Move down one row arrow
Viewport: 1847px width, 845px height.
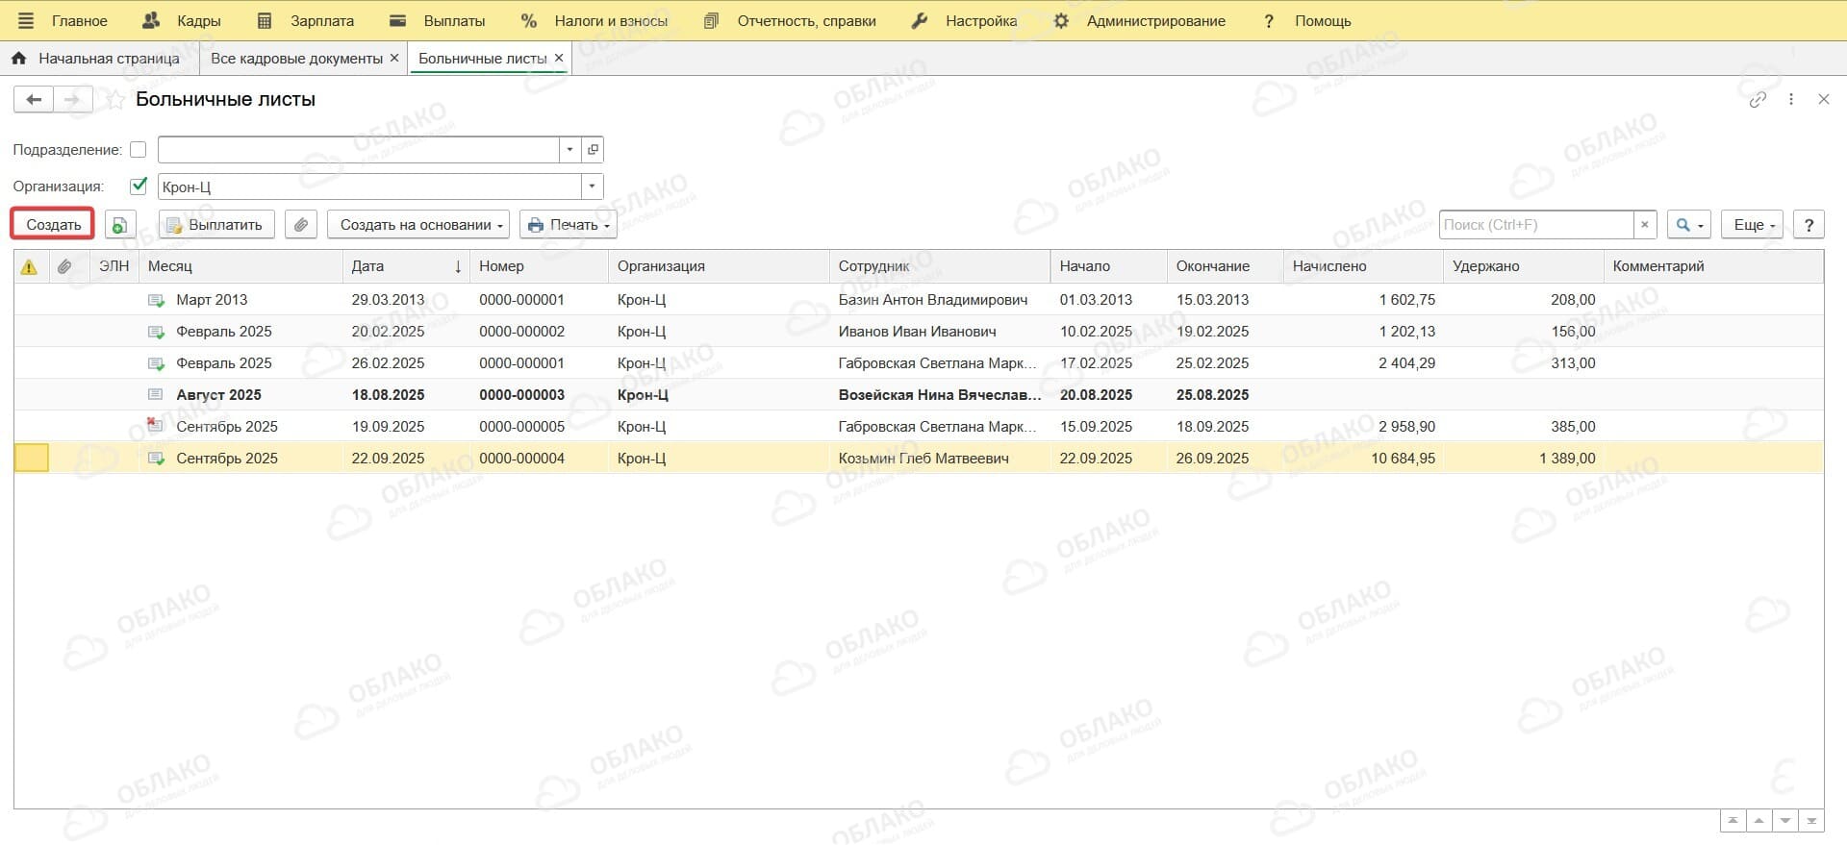[x=1785, y=821]
